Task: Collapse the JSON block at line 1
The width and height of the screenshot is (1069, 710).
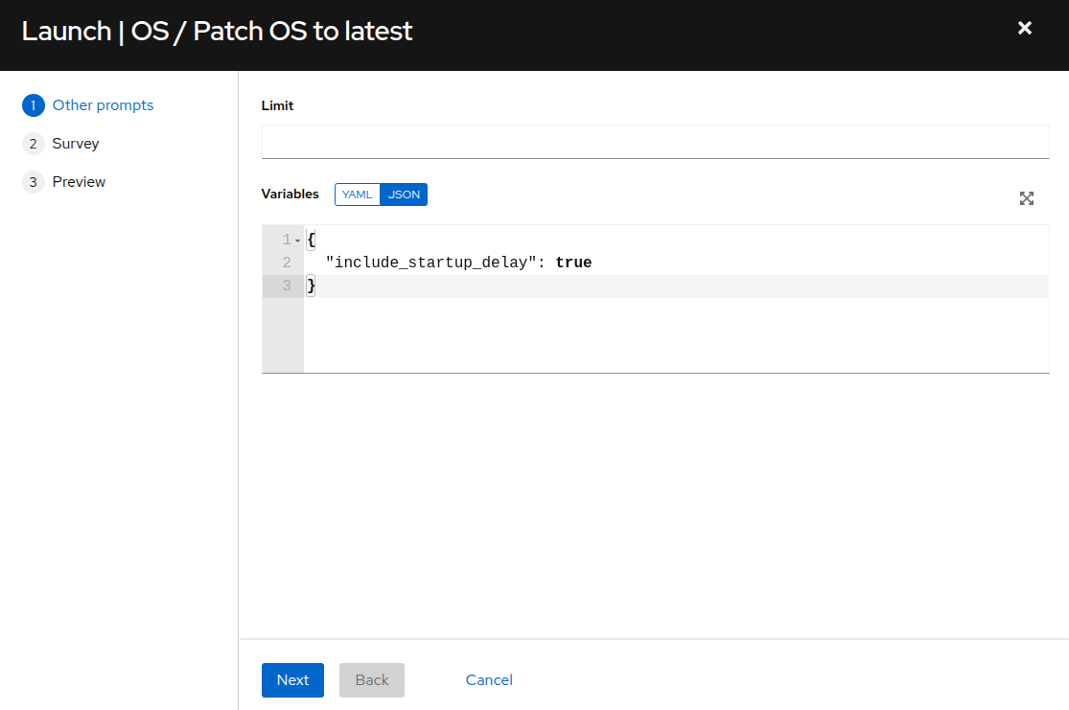Action: (298, 240)
